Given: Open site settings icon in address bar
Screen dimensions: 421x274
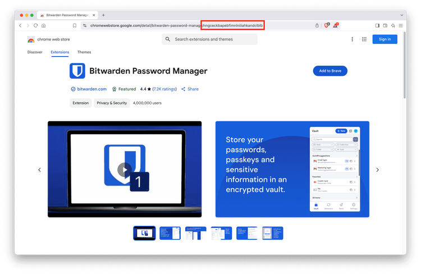Looking at the screenshot, I should click(85, 25).
